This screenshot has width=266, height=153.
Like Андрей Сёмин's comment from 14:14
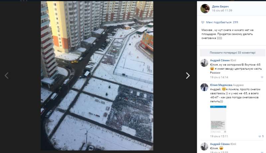[x=262, y=77]
